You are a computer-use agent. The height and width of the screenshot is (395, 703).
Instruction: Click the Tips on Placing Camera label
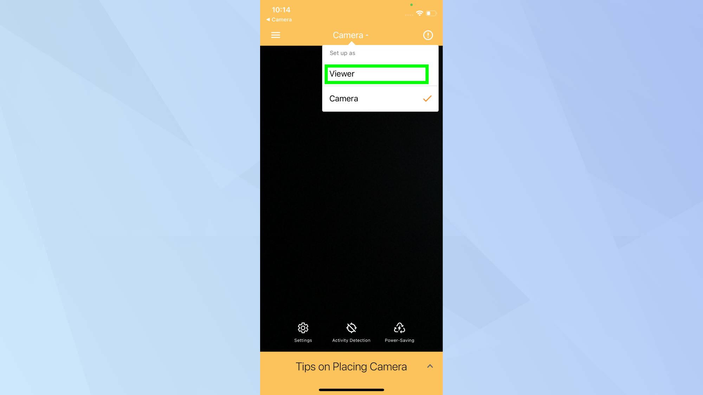pos(351,366)
